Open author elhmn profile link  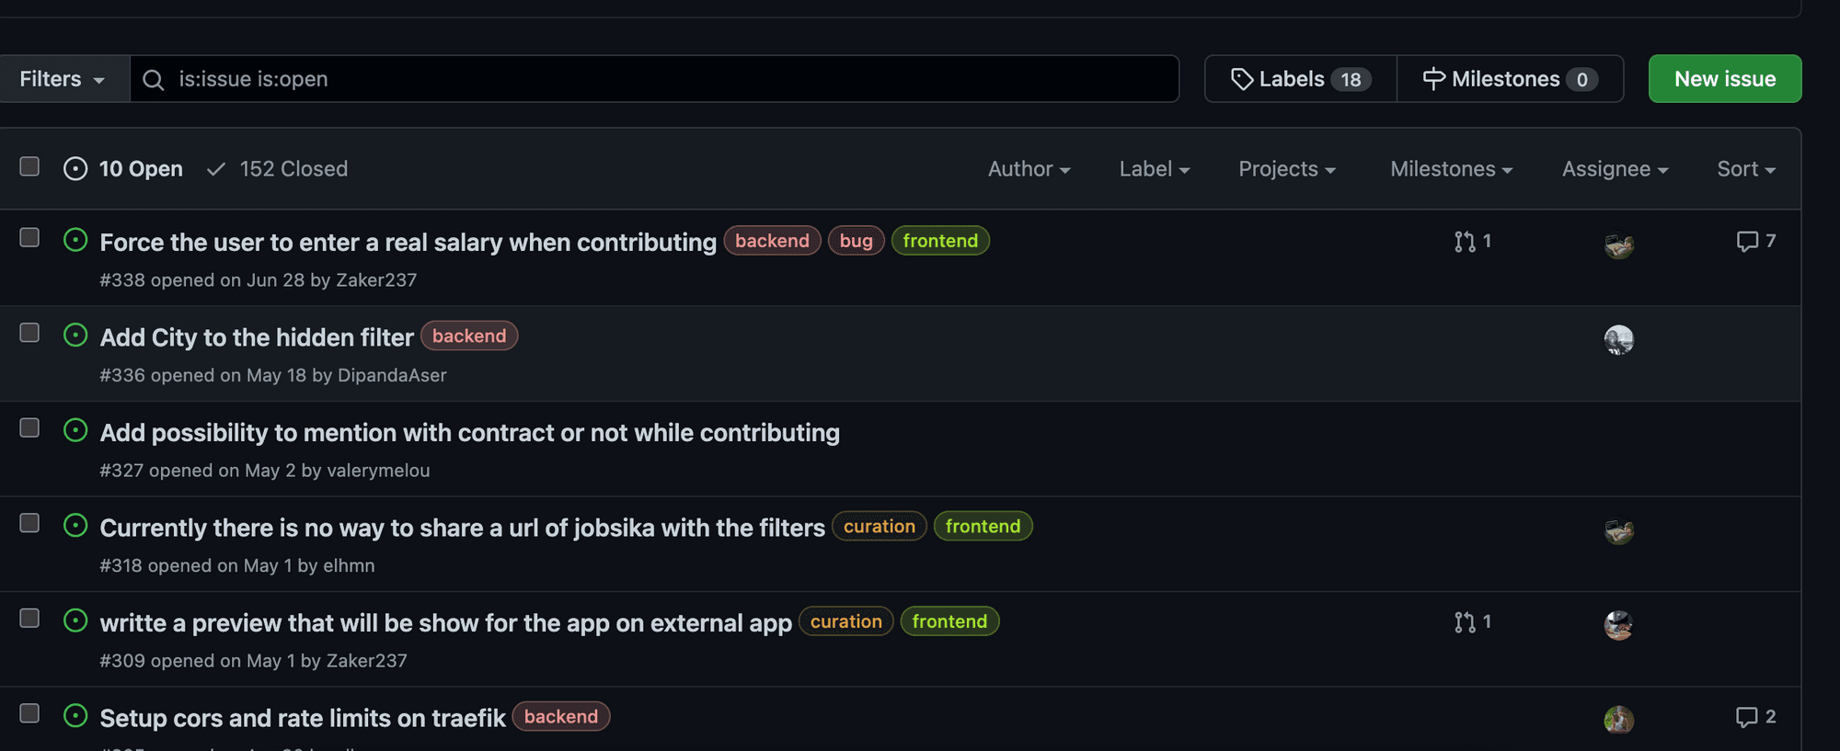(x=349, y=565)
